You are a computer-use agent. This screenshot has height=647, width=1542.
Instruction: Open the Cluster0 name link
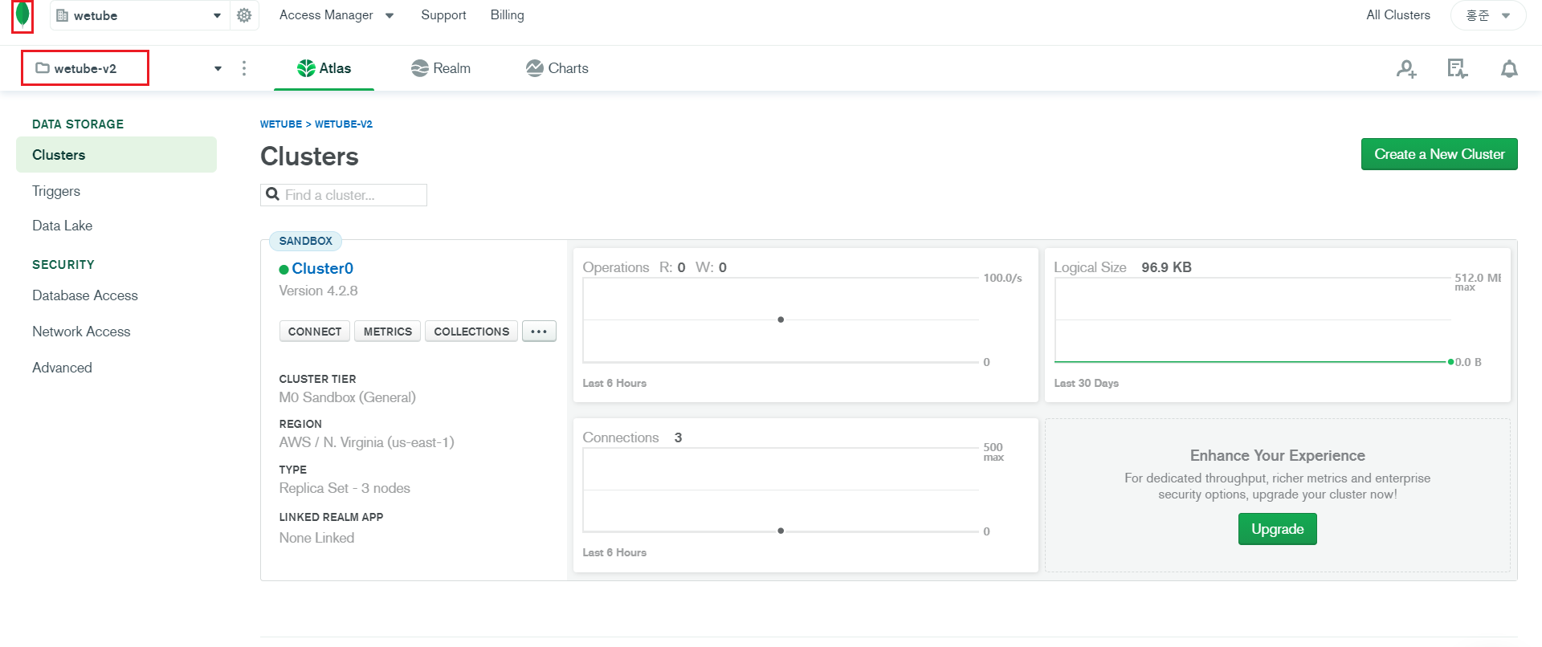tap(323, 269)
